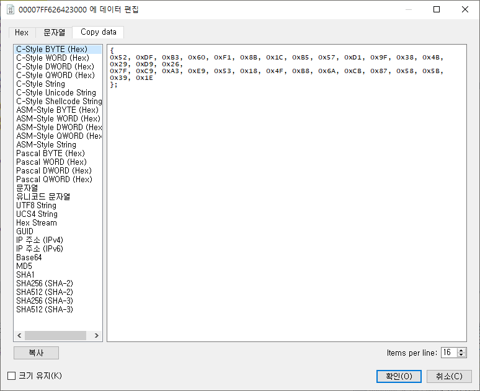Click the Items per line field
The width and height of the screenshot is (480, 391).
pos(449,353)
